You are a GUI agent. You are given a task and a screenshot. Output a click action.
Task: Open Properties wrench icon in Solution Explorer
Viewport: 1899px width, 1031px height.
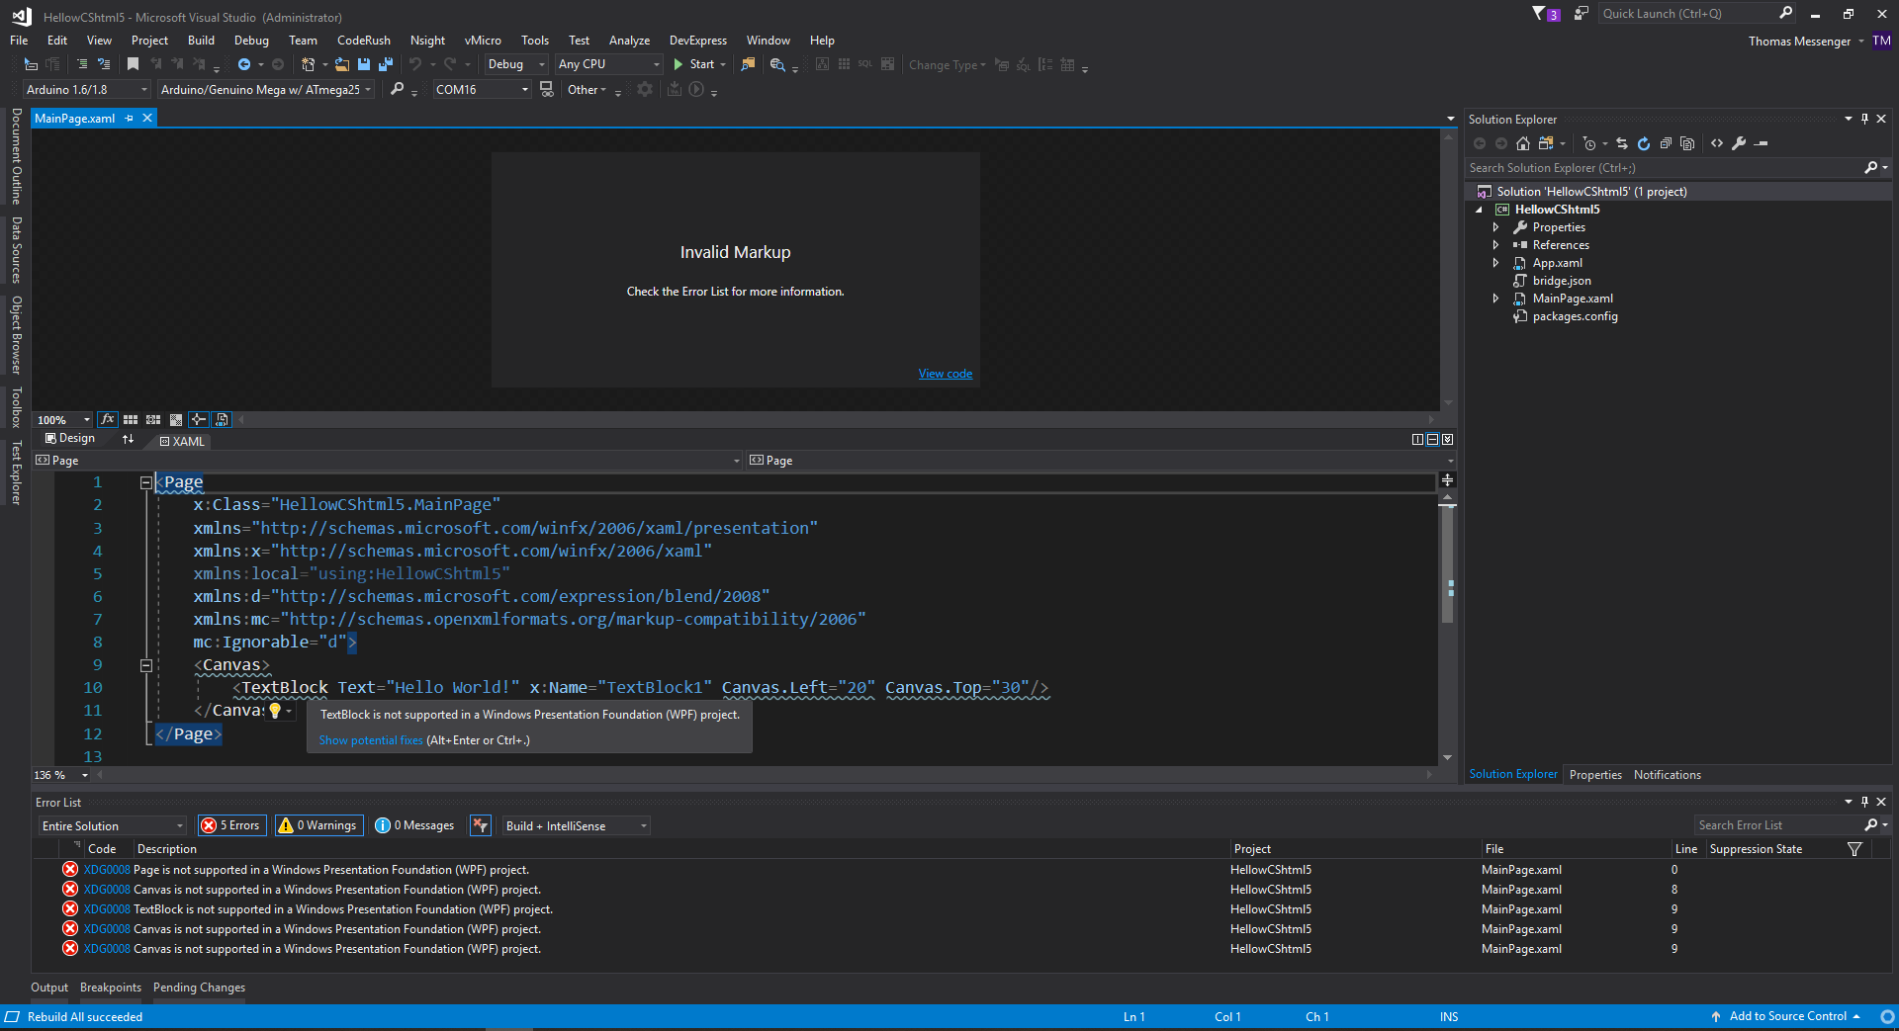click(x=1739, y=143)
